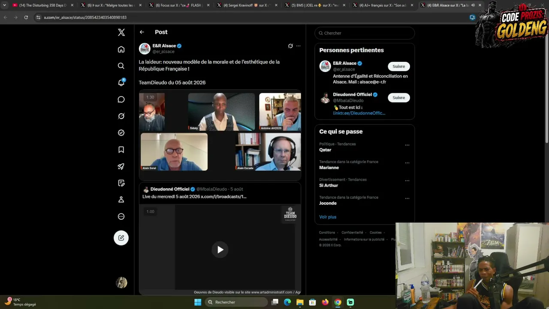Switch to the Sergei Kravinoff tab
The width and height of the screenshot is (549, 309).
[247, 5]
